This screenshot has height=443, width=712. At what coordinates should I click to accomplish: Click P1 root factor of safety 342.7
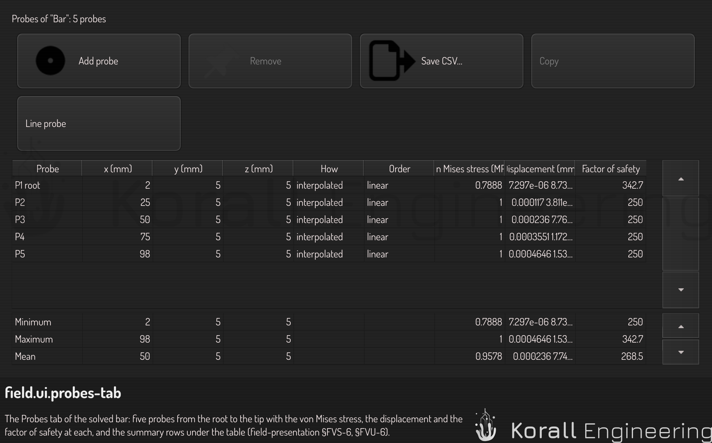click(x=611, y=185)
